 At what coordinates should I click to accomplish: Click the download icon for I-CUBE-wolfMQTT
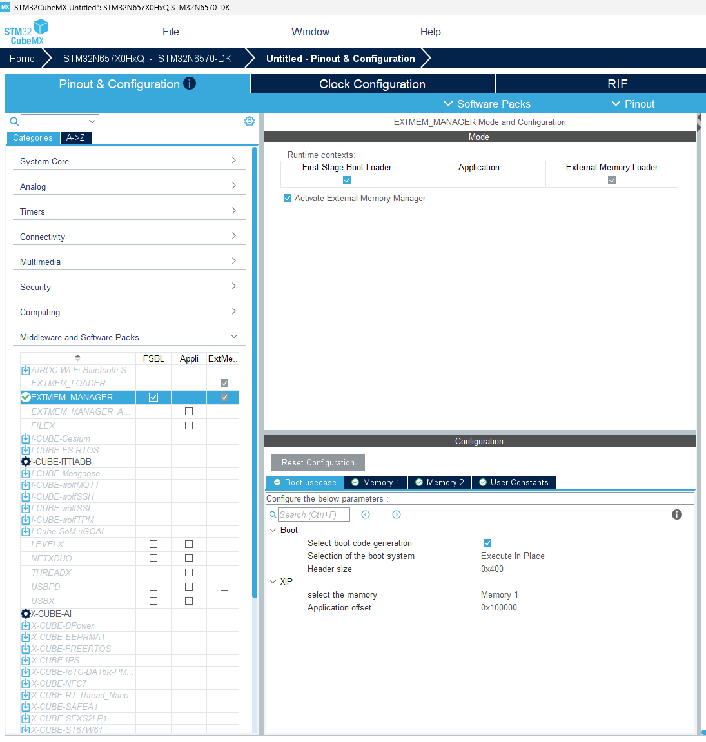tap(26, 485)
